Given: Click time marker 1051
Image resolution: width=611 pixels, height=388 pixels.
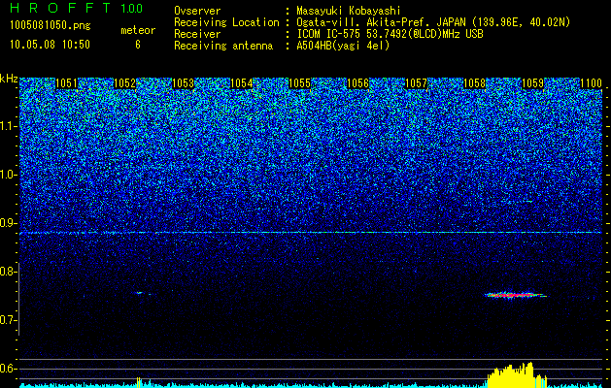Looking at the screenshot, I should tap(66, 83).
